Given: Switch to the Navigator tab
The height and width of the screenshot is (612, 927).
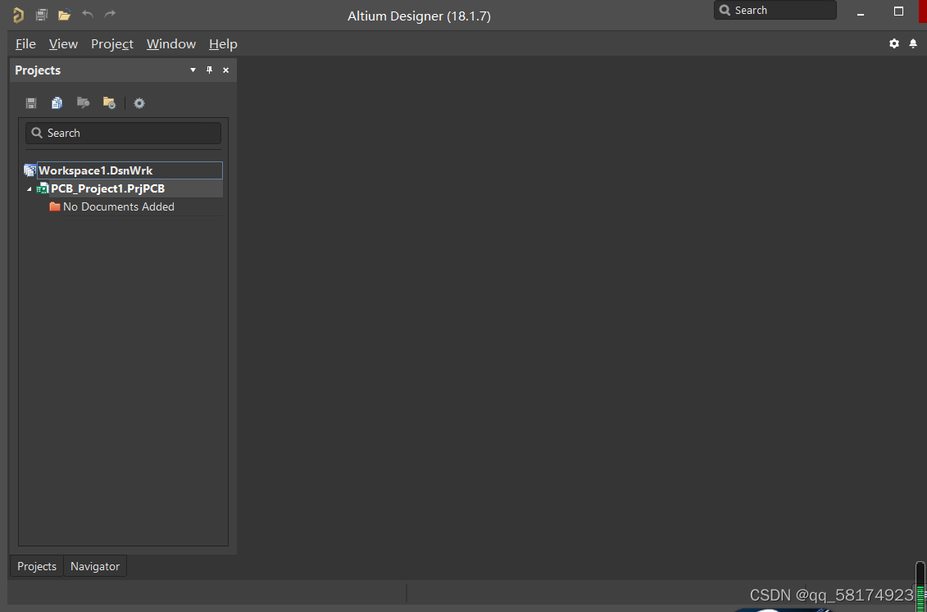Looking at the screenshot, I should (95, 566).
